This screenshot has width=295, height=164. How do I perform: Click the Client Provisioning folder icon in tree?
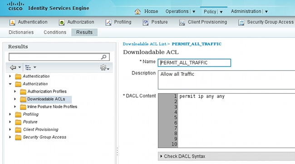pyautogui.click(x=18, y=130)
